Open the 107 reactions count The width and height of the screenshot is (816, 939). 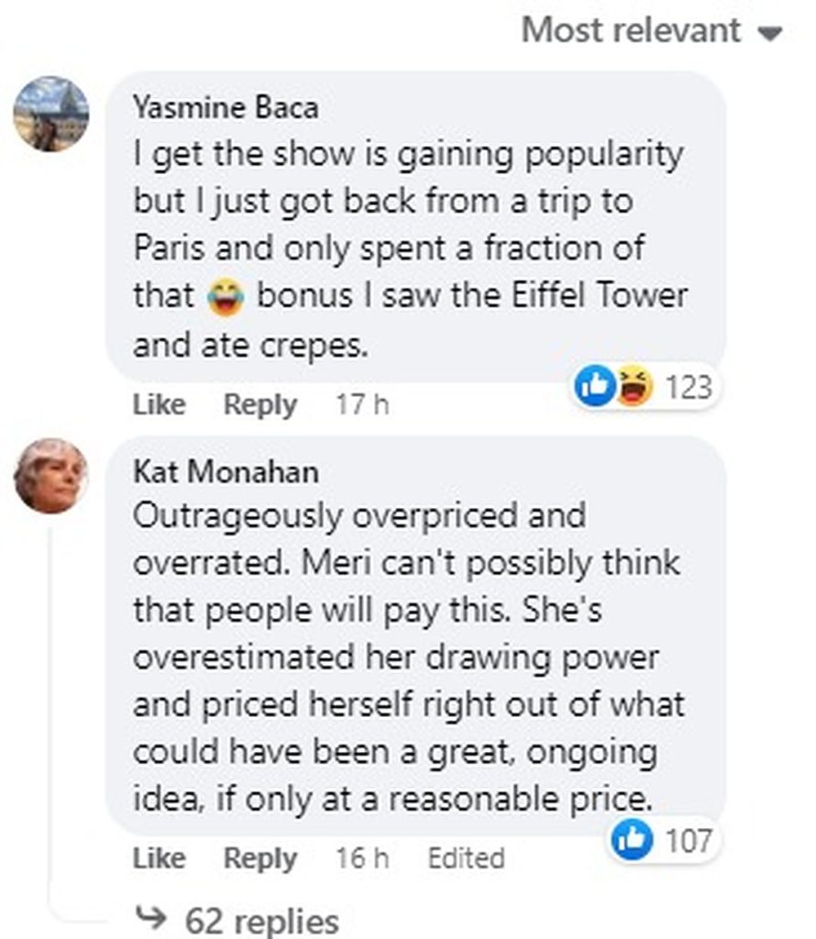point(688,841)
